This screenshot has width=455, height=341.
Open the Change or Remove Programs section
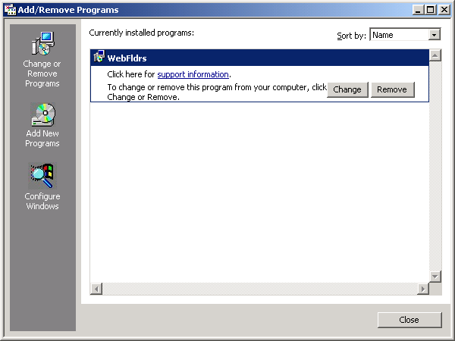[x=42, y=59]
